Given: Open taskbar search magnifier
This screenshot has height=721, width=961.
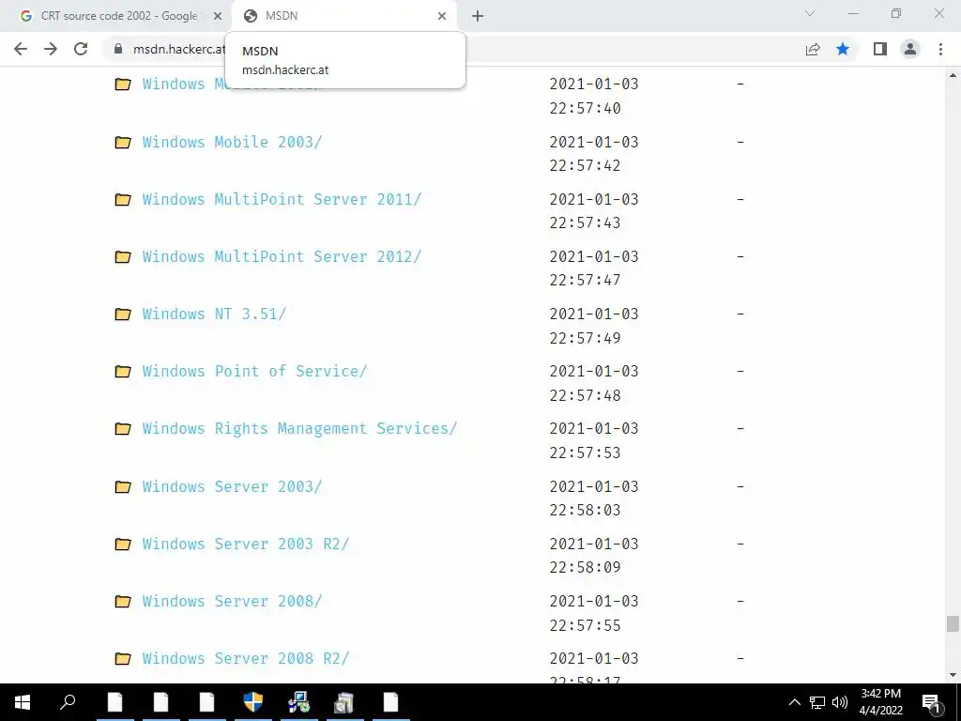Looking at the screenshot, I should click(x=68, y=702).
